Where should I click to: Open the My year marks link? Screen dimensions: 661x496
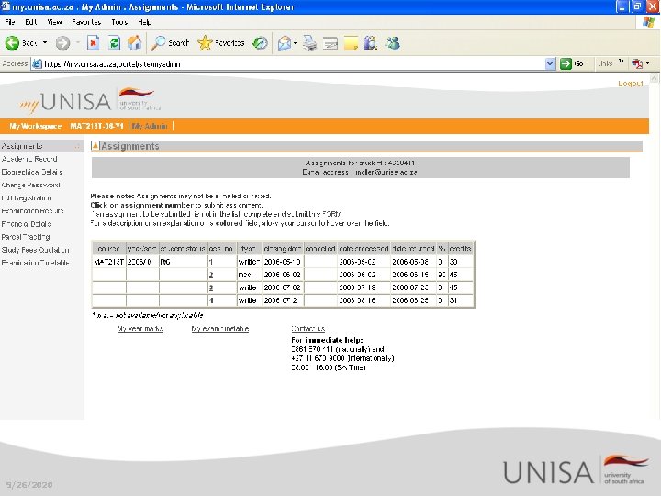140,329
